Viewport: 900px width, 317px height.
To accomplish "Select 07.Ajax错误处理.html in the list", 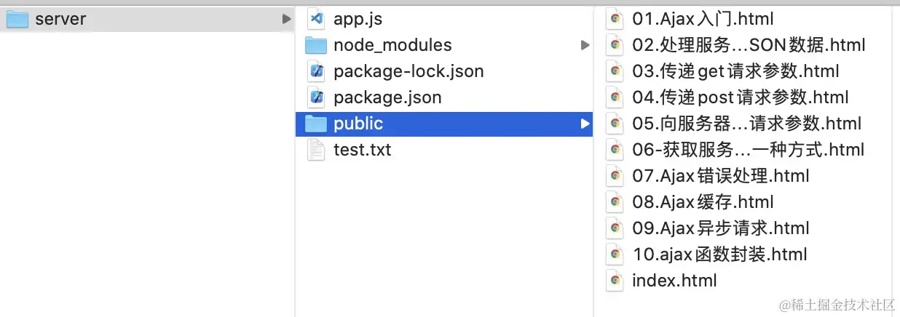I will 720,176.
